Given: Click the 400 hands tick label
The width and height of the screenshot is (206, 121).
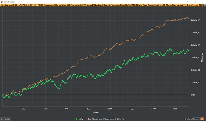Looking at the screenshot, I should coord(45,109).
